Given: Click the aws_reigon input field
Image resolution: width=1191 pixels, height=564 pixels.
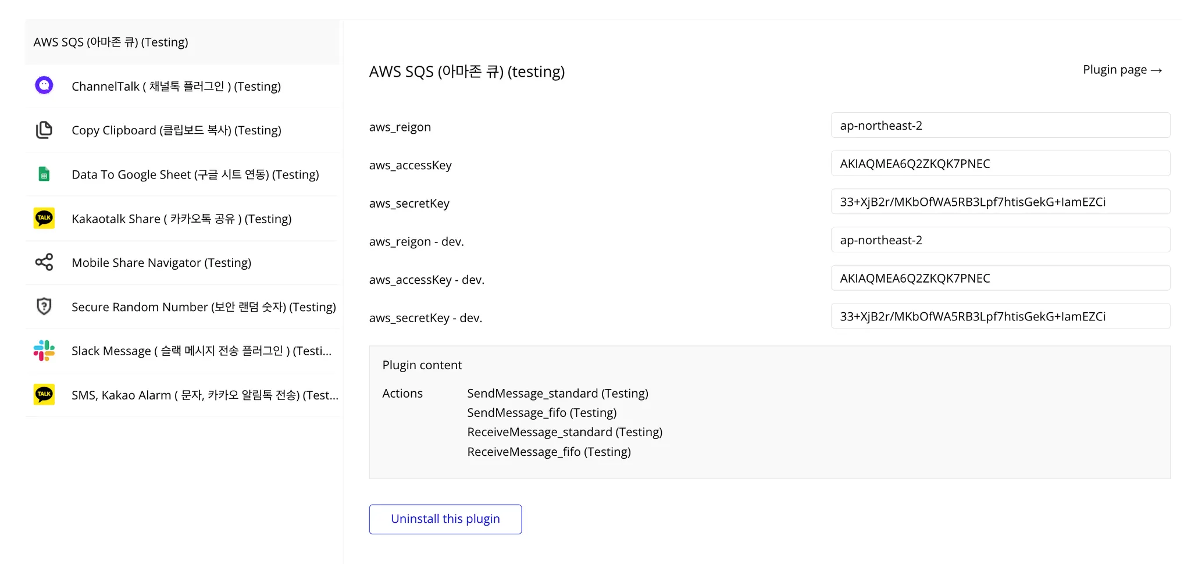Looking at the screenshot, I should (x=1000, y=126).
